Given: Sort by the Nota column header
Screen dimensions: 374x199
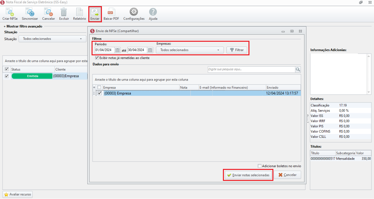Looking at the screenshot, I should click(x=189, y=88).
